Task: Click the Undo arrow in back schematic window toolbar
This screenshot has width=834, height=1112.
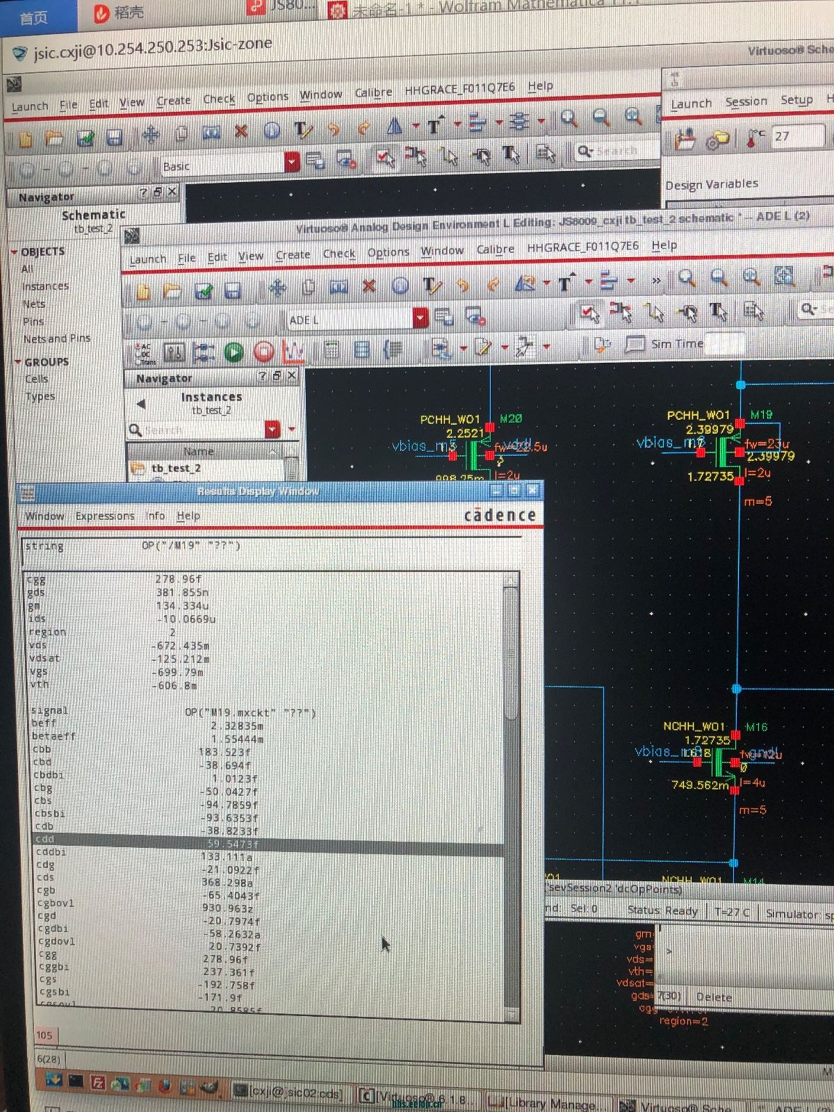Action: [x=334, y=129]
